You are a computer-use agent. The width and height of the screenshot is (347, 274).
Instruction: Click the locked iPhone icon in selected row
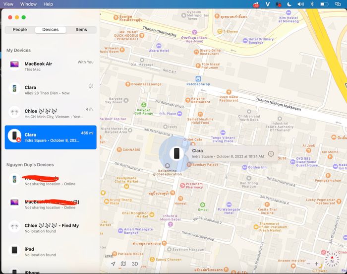pos(14,136)
